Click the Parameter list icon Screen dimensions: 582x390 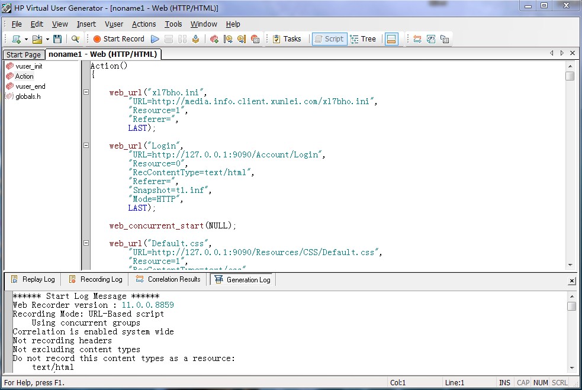pos(431,39)
